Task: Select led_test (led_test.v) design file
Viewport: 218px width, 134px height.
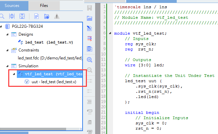Action: (49, 42)
